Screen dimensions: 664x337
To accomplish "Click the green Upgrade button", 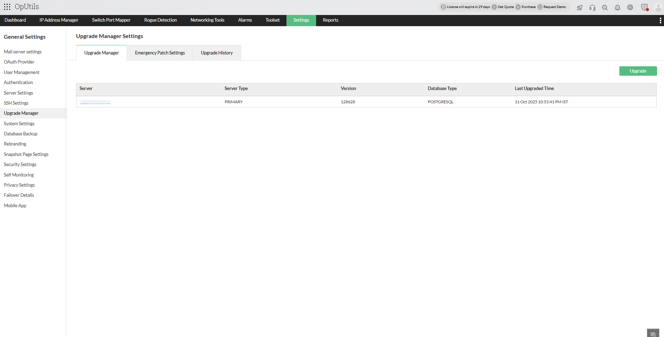I will [638, 71].
